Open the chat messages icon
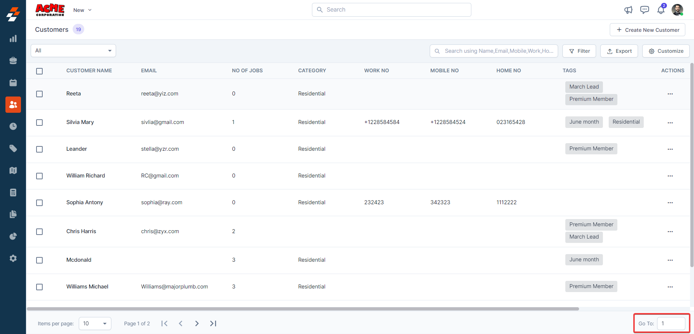 point(644,10)
